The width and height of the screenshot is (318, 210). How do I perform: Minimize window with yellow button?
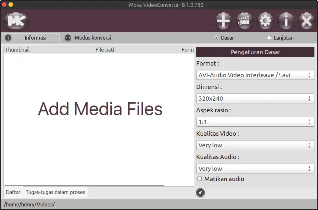pos(11,5)
